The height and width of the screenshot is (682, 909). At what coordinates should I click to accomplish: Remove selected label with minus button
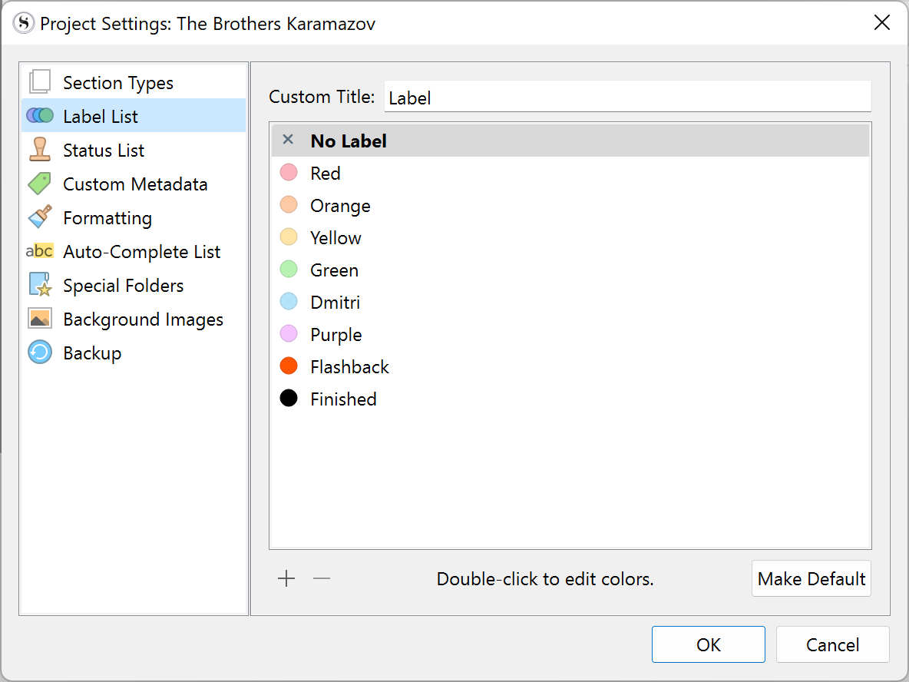(322, 578)
